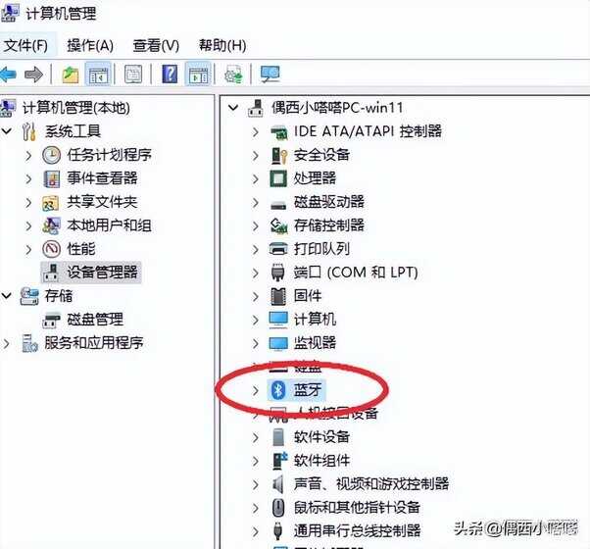This screenshot has width=590, height=549.
Task: Open the 操作(A) menu
Action: coord(90,45)
